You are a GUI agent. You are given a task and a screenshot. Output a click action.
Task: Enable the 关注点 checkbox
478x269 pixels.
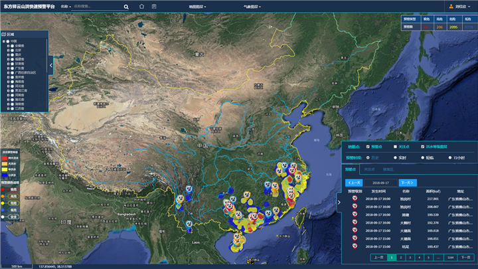pos(394,147)
